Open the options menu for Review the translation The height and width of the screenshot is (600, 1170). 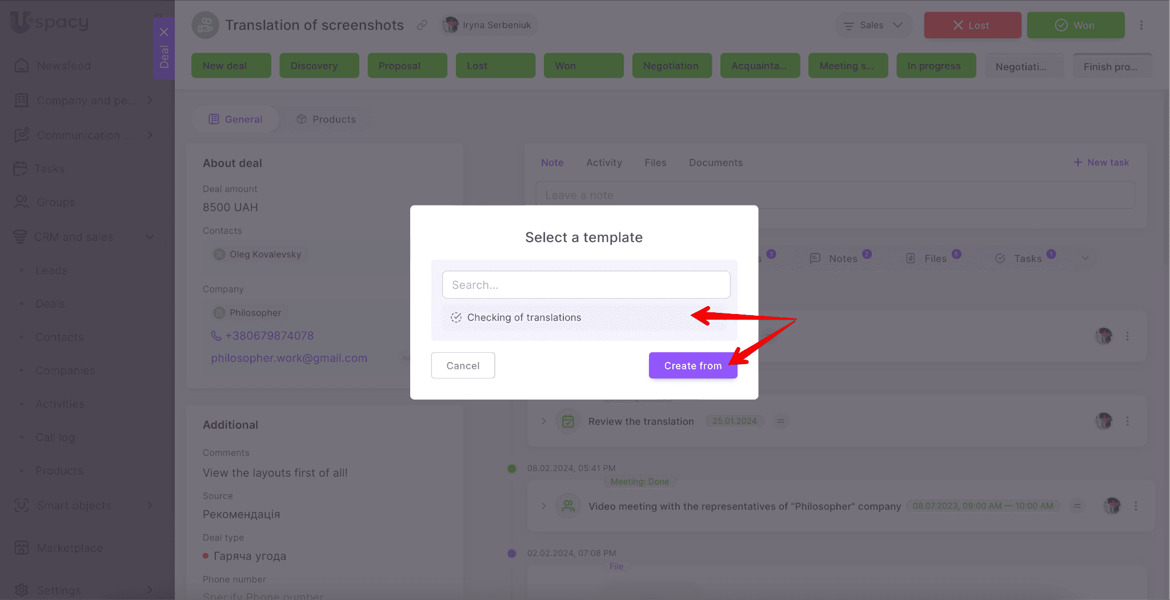click(1127, 421)
